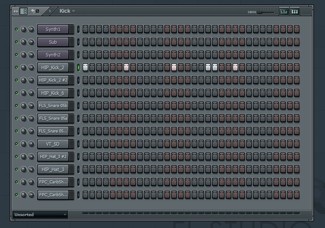325x228 pixels.
Task: Click the step scroll strip beside Unsorted
Action: pos(191,213)
